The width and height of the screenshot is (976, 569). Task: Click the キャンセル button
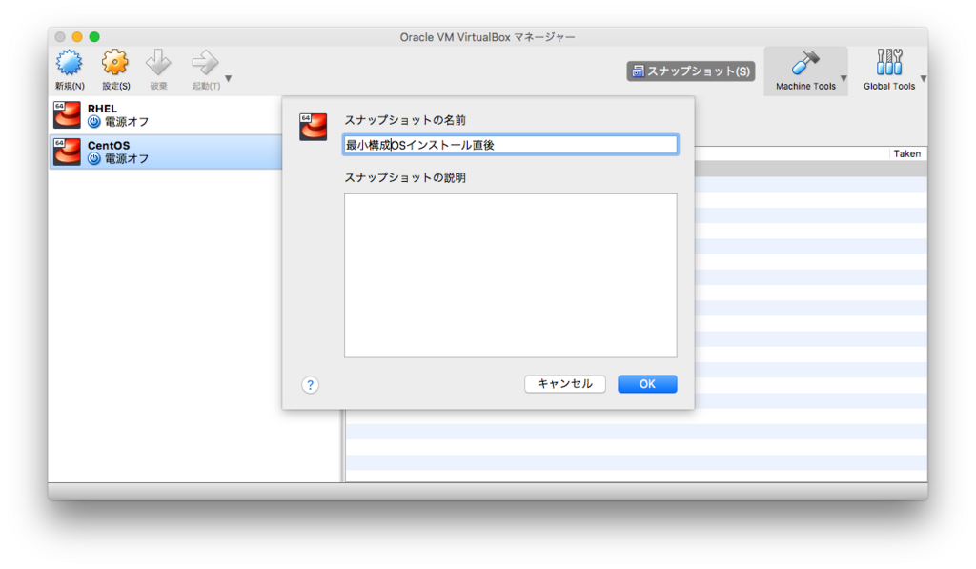click(x=564, y=383)
